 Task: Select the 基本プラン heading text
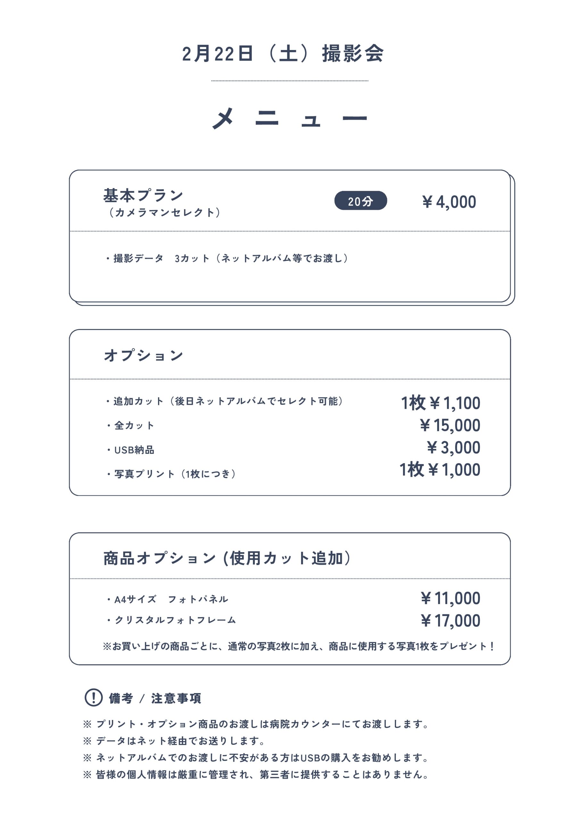[143, 195]
